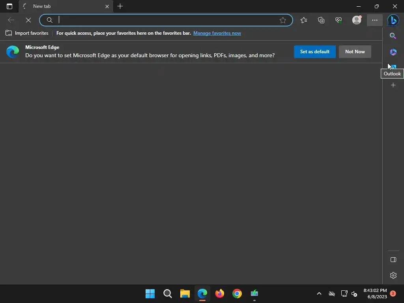Screen dimensions: 404x303
Task: Open the last pinned taskbar app
Action: [x=254, y=294]
